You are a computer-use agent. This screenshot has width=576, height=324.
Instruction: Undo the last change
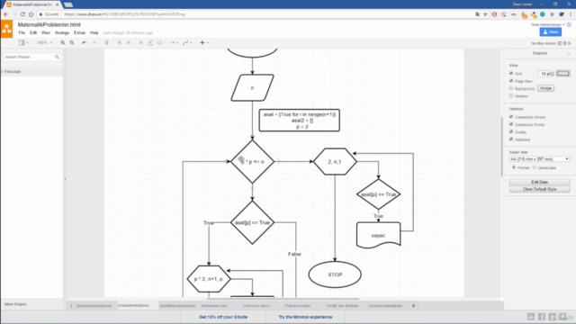(84, 42)
